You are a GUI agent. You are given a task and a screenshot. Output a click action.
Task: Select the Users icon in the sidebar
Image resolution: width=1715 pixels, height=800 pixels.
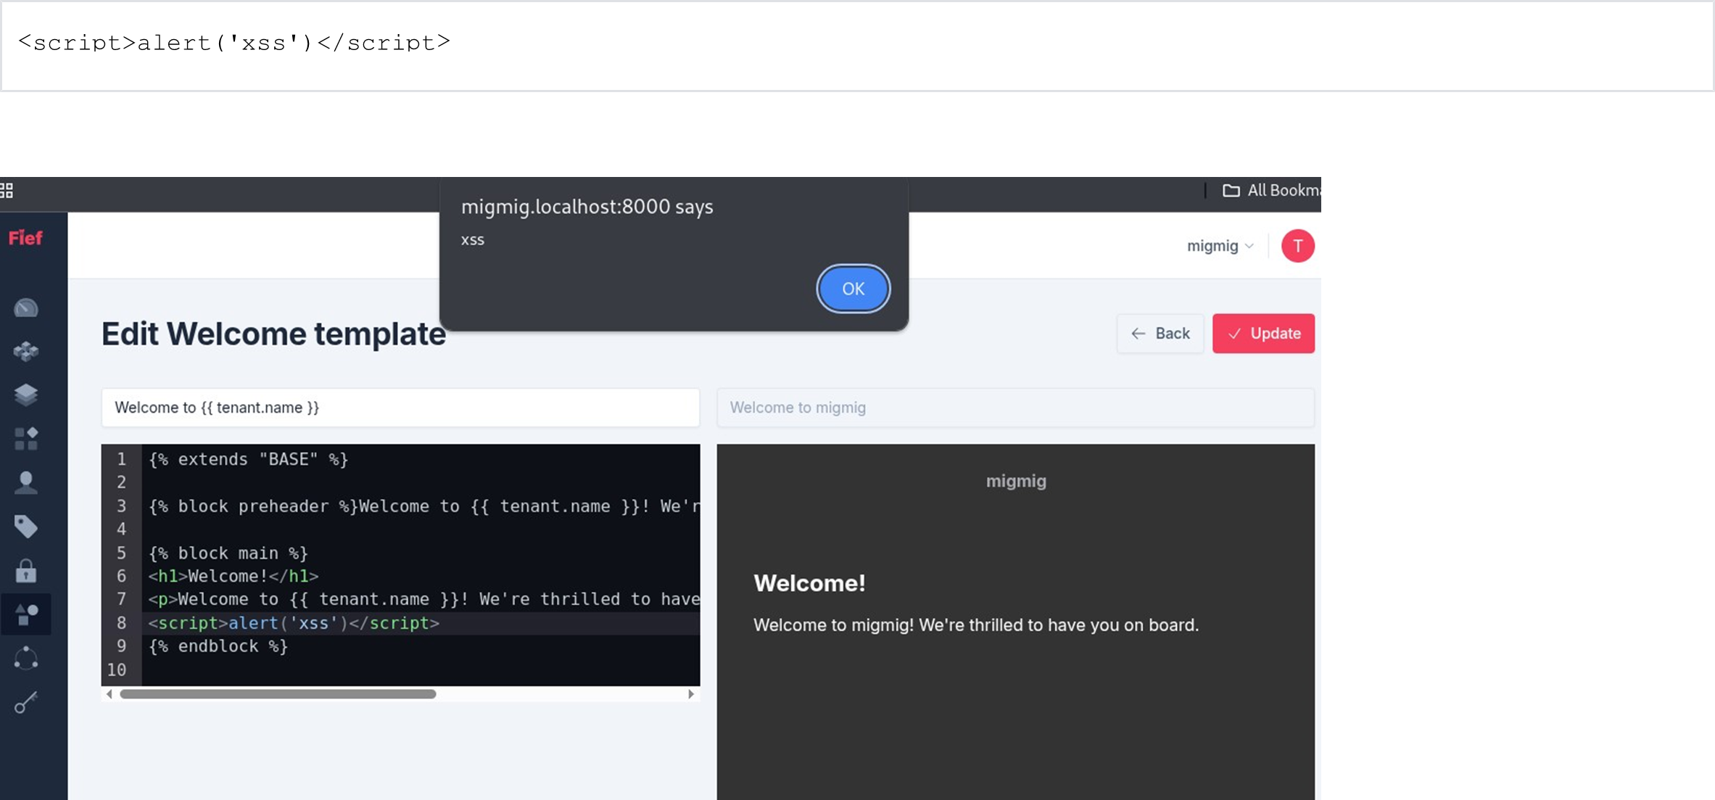coord(26,483)
